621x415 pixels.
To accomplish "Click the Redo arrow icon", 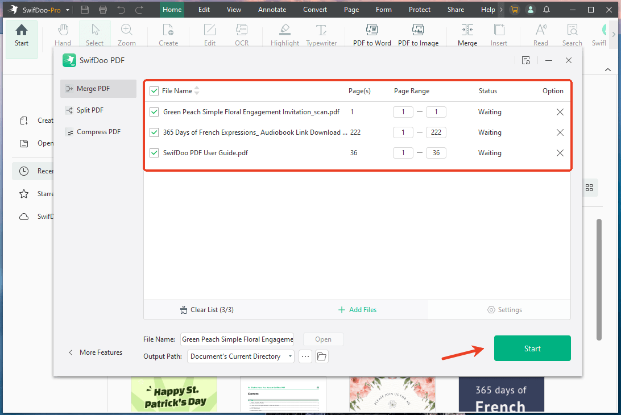I will coord(139,10).
